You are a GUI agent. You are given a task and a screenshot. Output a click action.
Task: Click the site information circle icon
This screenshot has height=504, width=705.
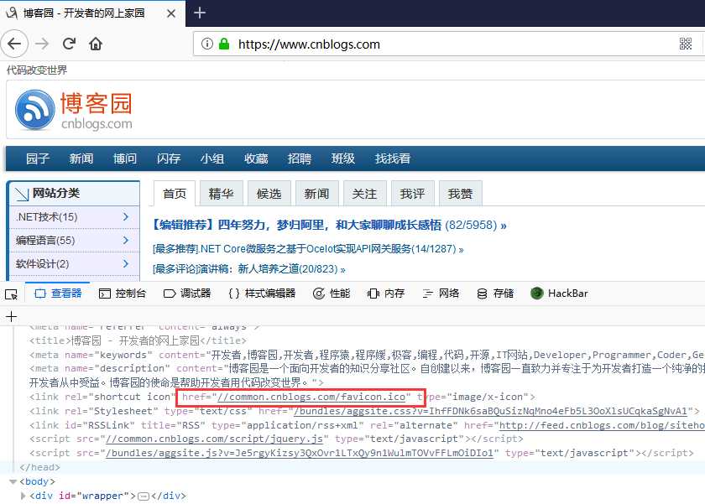coord(206,44)
